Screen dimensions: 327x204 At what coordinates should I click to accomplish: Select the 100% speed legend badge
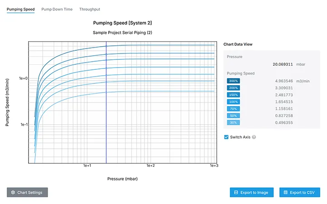[x=233, y=102]
